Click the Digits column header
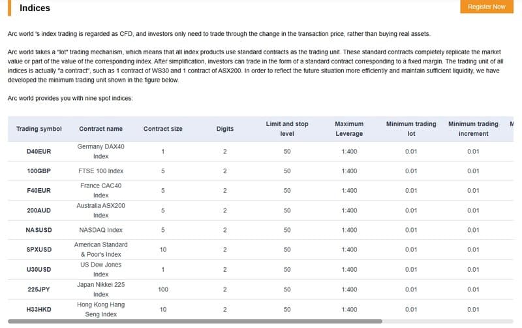Image resolution: width=522 pixels, height=328 pixels. tap(224, 129)
